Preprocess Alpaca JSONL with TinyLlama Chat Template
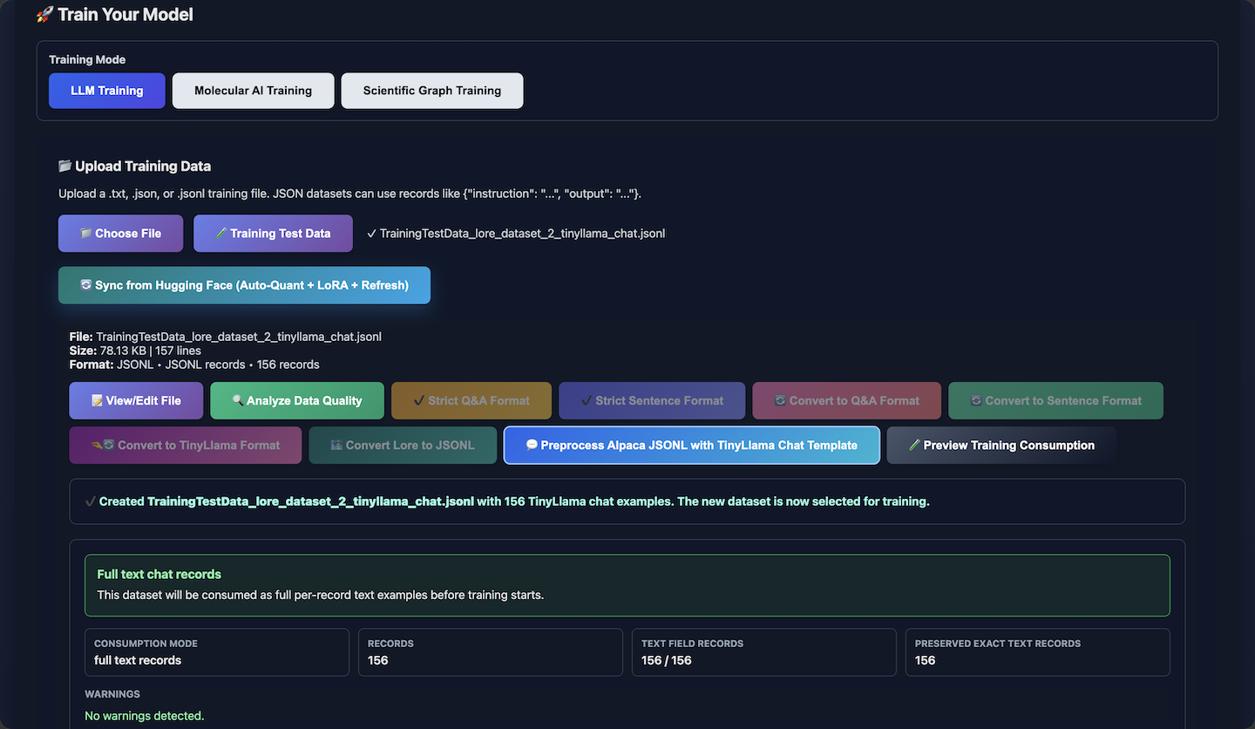The width and height of the screenshot is (1255, 729). [x=692, y=446]
